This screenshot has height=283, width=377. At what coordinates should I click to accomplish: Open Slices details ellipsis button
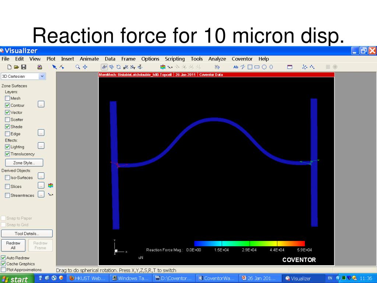click(41, 186)
